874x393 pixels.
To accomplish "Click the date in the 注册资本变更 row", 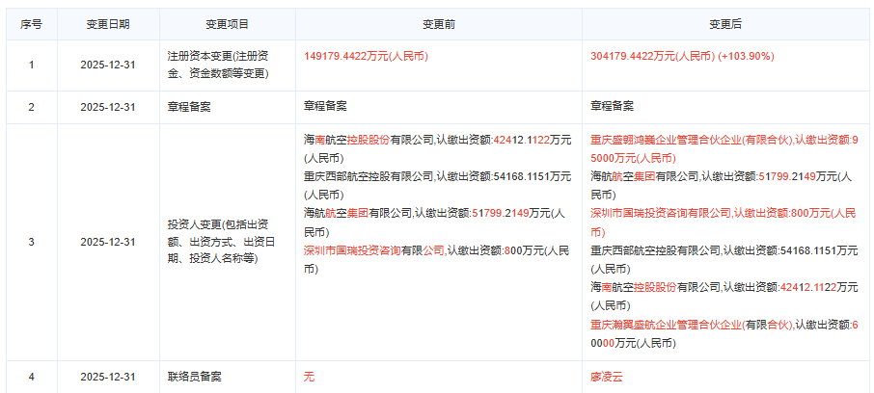I will 108,65.
